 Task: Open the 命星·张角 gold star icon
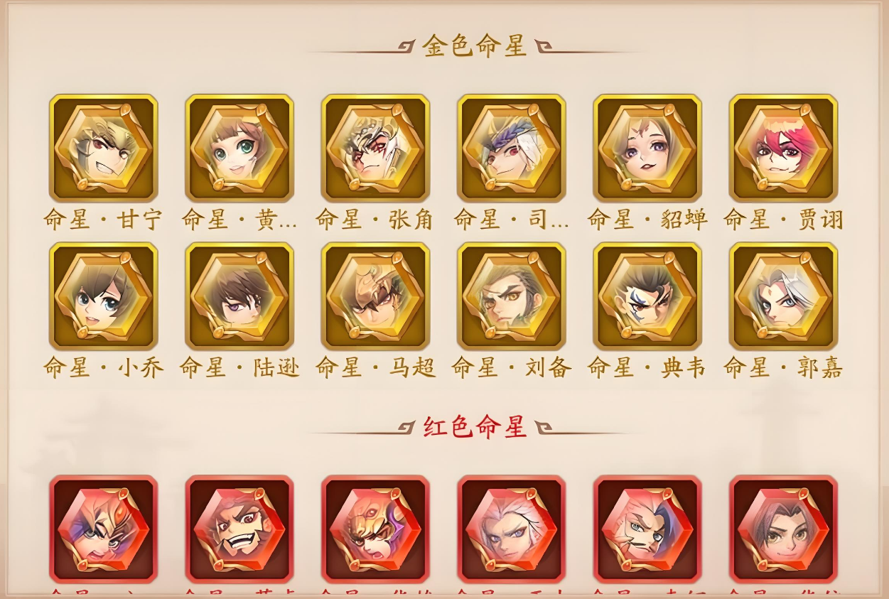click(x=375, y=148)
